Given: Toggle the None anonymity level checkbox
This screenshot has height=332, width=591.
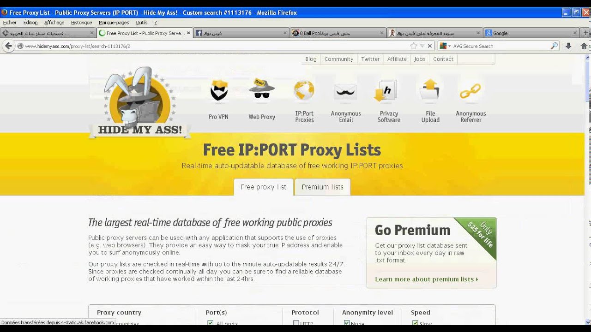Looking at the screenshot, I should tap(347, 323).
